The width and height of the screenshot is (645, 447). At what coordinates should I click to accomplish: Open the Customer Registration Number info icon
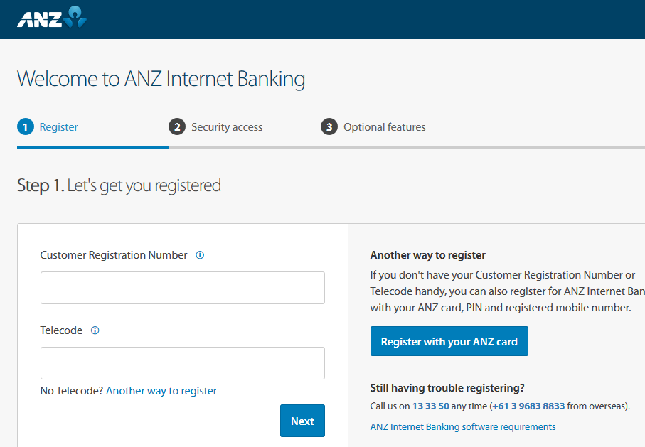coord(200,255)
